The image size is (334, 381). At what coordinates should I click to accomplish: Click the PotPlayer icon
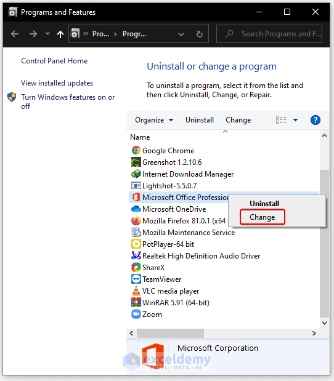click(x=136, y=244)
